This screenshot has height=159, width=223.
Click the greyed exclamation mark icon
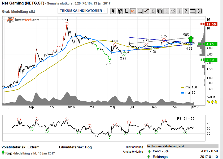click(166, 11)
